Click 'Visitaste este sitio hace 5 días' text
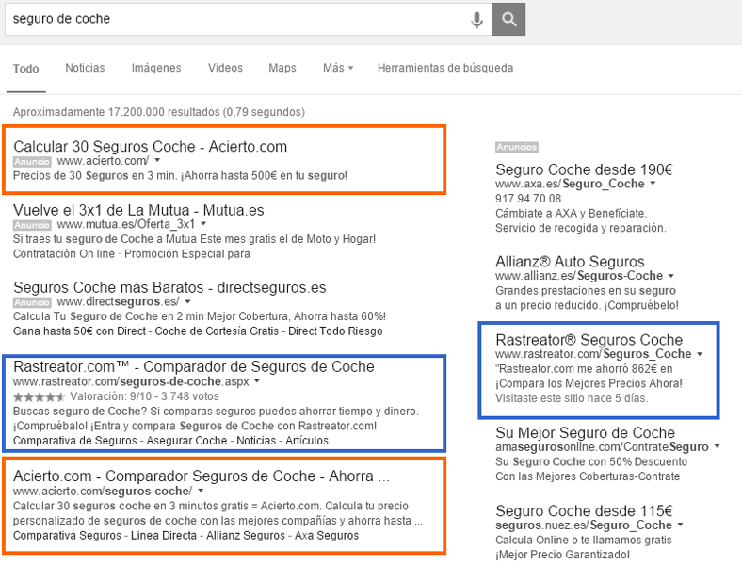This screenshot has width=742, height=565. pos(572,398)
